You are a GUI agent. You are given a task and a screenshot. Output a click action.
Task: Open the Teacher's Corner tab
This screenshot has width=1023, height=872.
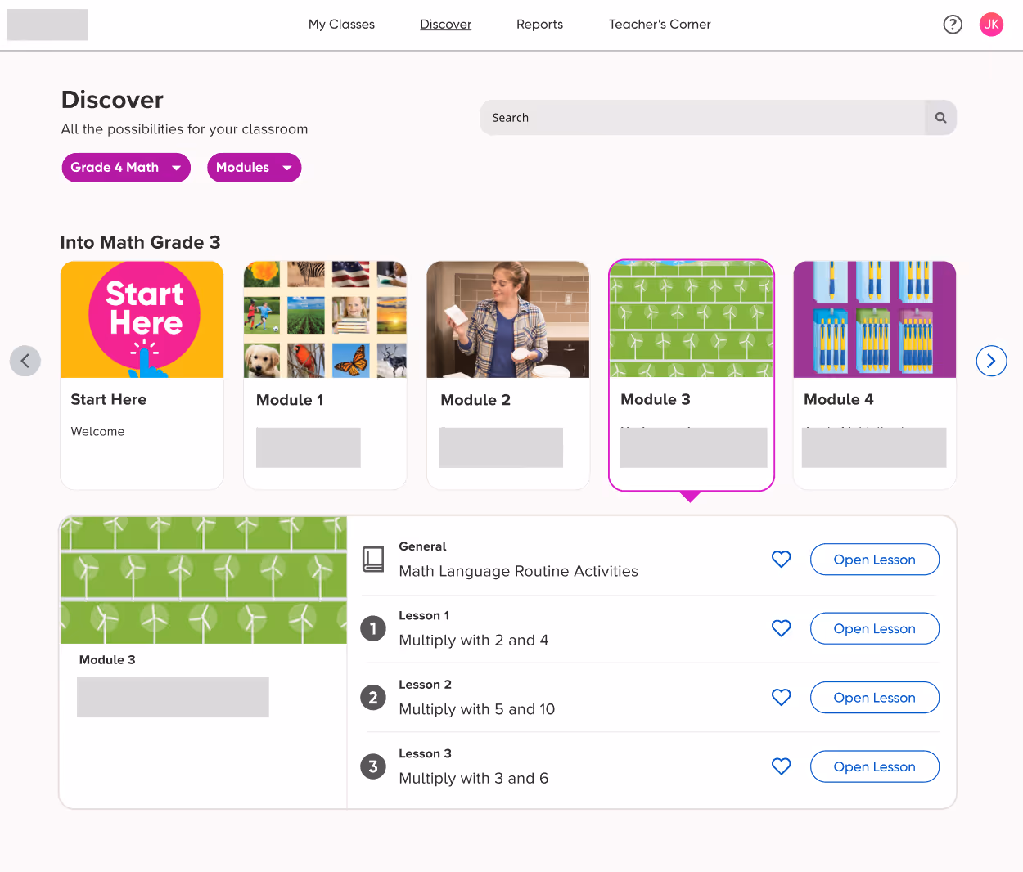(660, 25)
